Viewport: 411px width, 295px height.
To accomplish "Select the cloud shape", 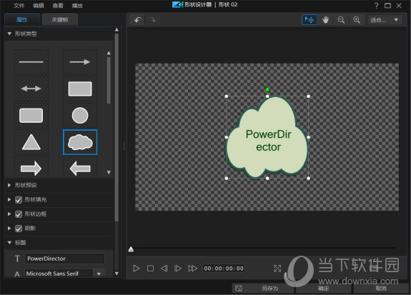I will click(80, 142).
